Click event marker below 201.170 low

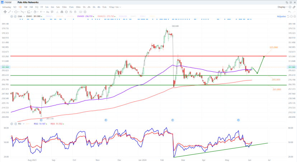click(41, 120)
